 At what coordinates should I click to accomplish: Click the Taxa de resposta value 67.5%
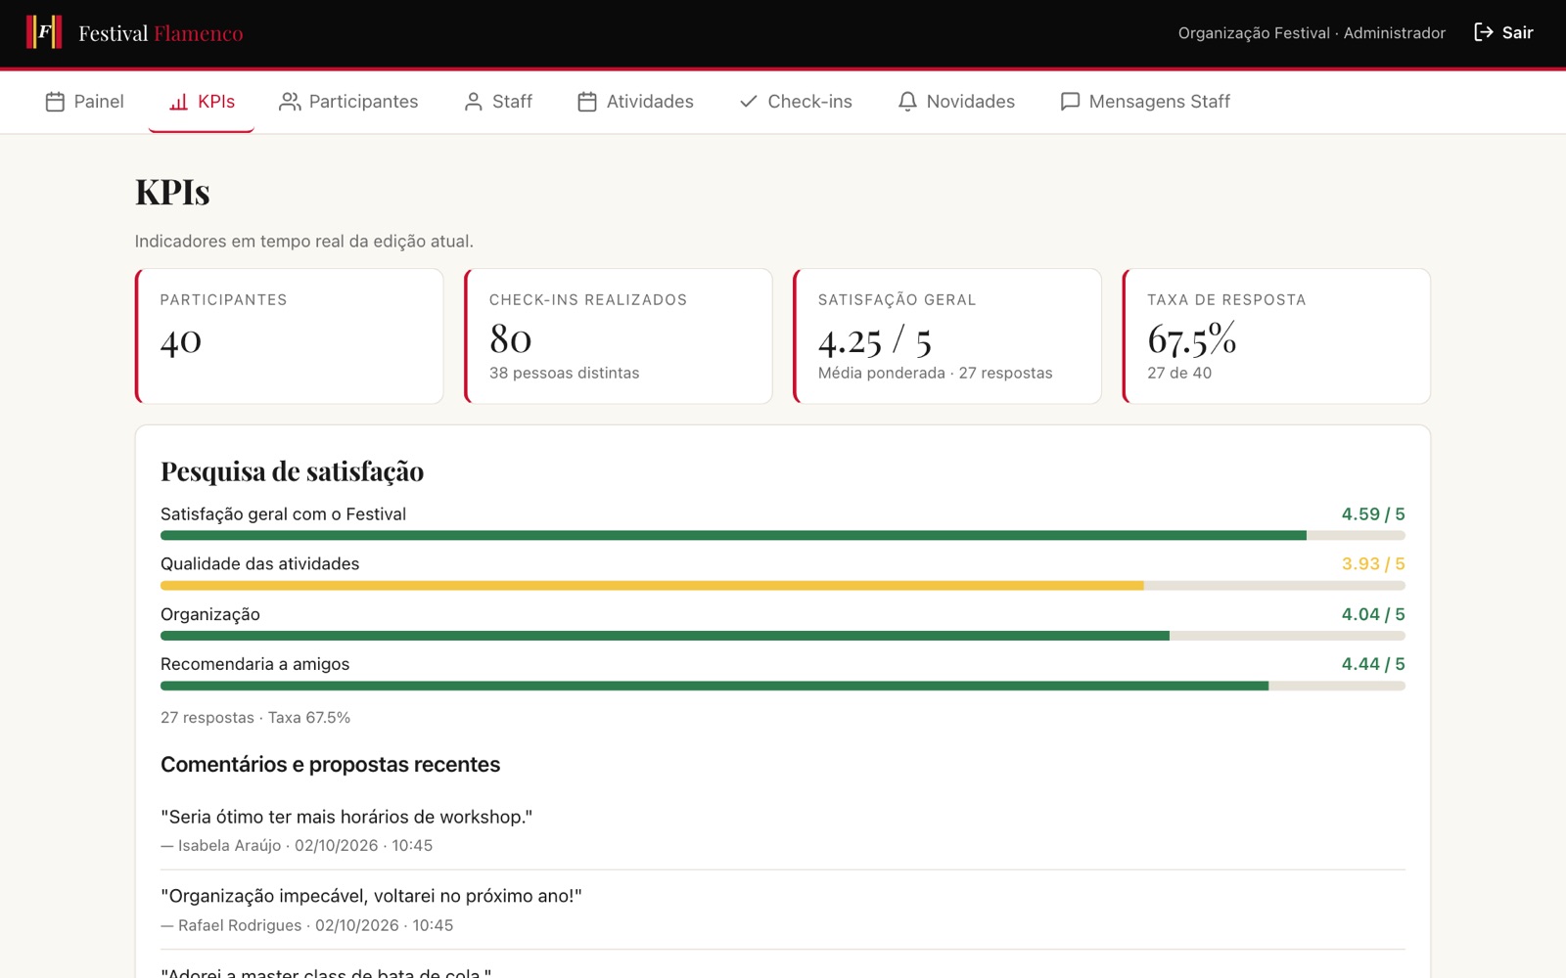pyautogui.click(x=1192, y=339)
